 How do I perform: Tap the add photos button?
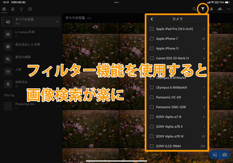point(215,155)
